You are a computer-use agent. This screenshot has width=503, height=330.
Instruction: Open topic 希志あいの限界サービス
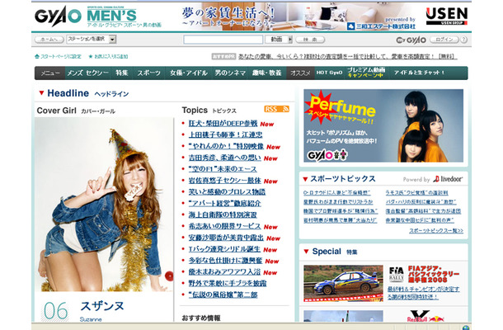pos(224,226)
